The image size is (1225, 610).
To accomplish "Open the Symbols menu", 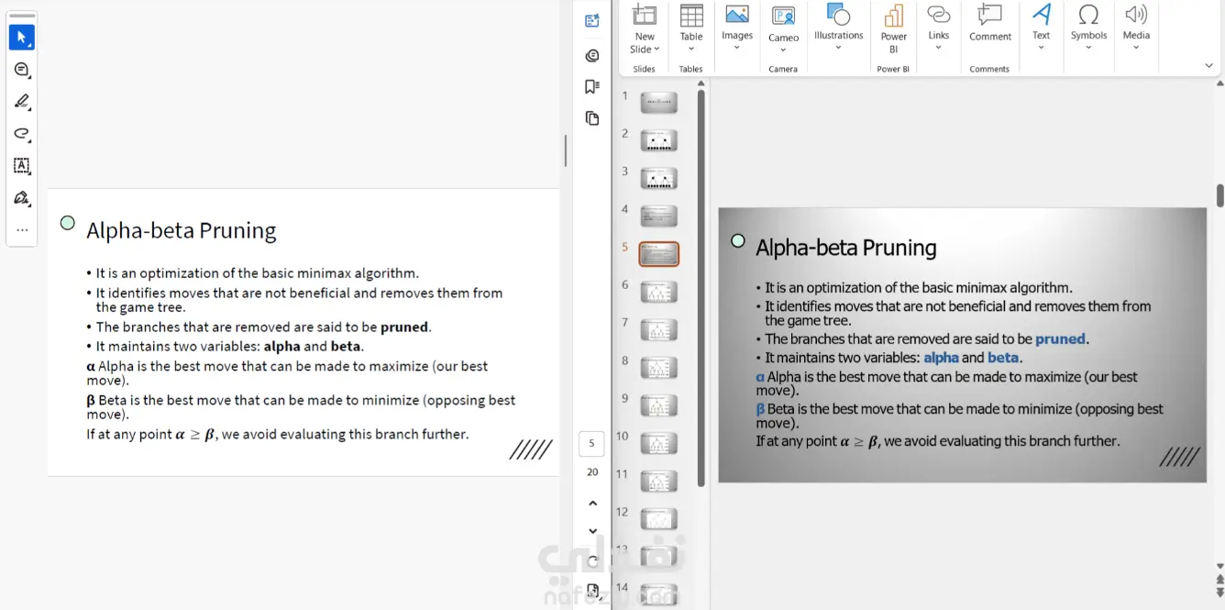I will 1088,28.
